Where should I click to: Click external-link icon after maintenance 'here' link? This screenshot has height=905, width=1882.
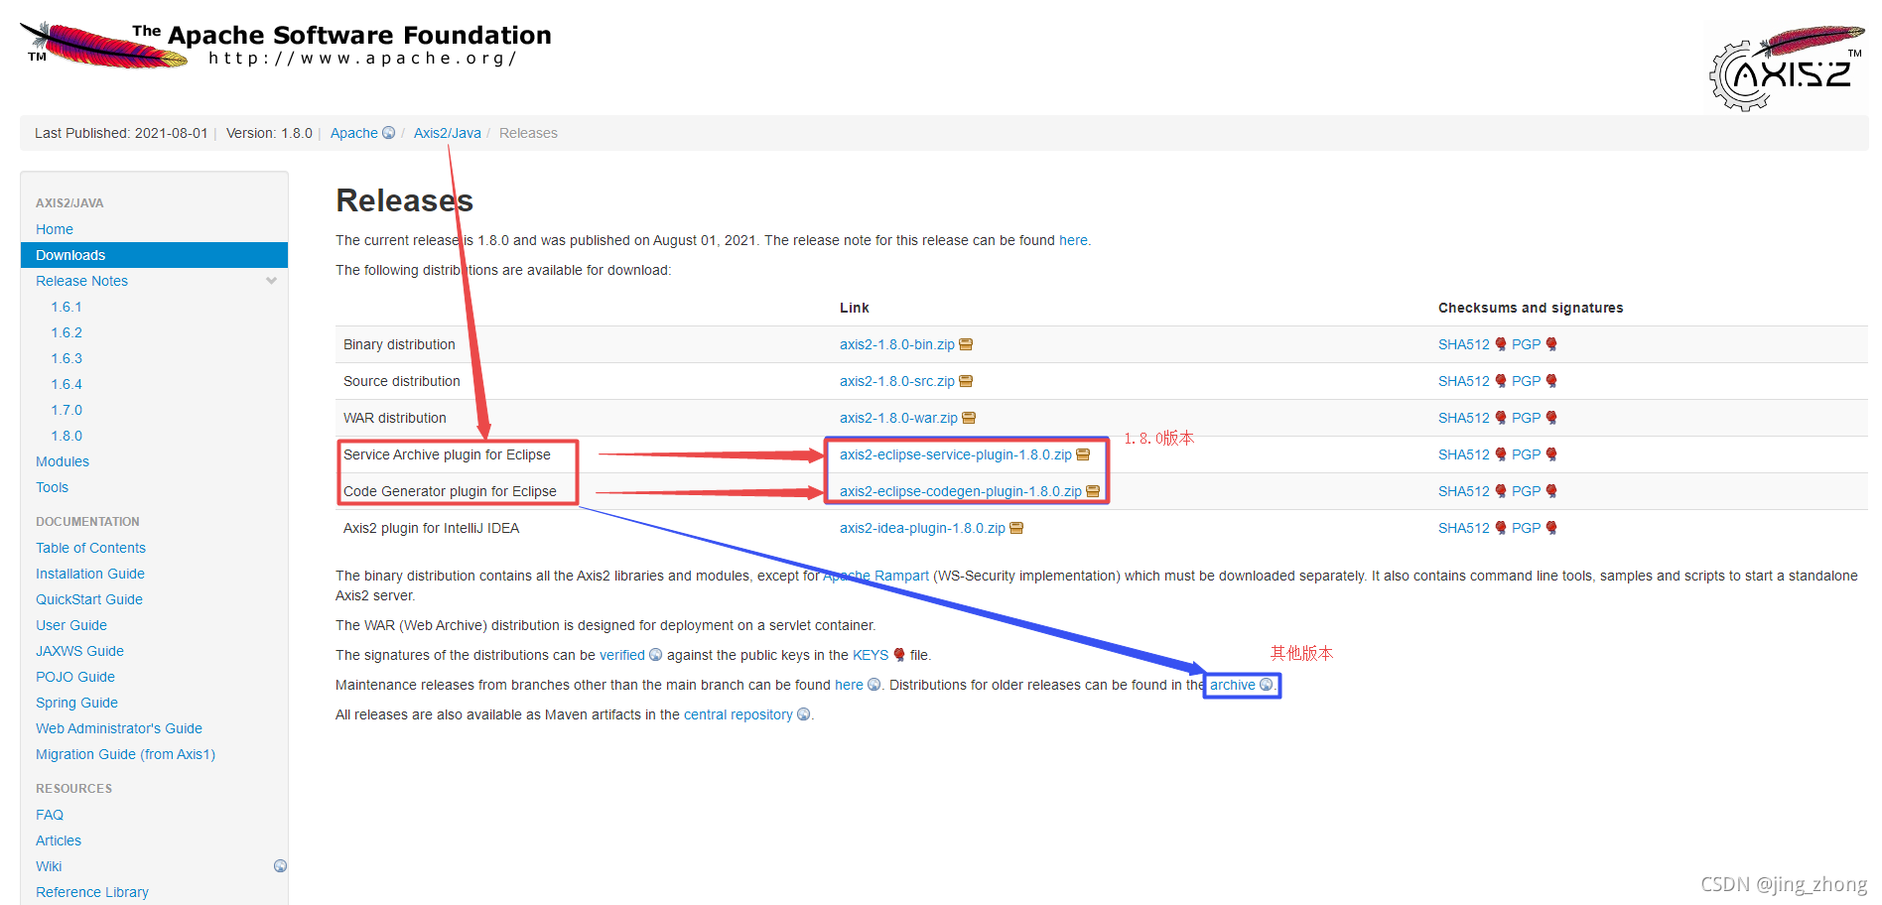coord(874,685)
